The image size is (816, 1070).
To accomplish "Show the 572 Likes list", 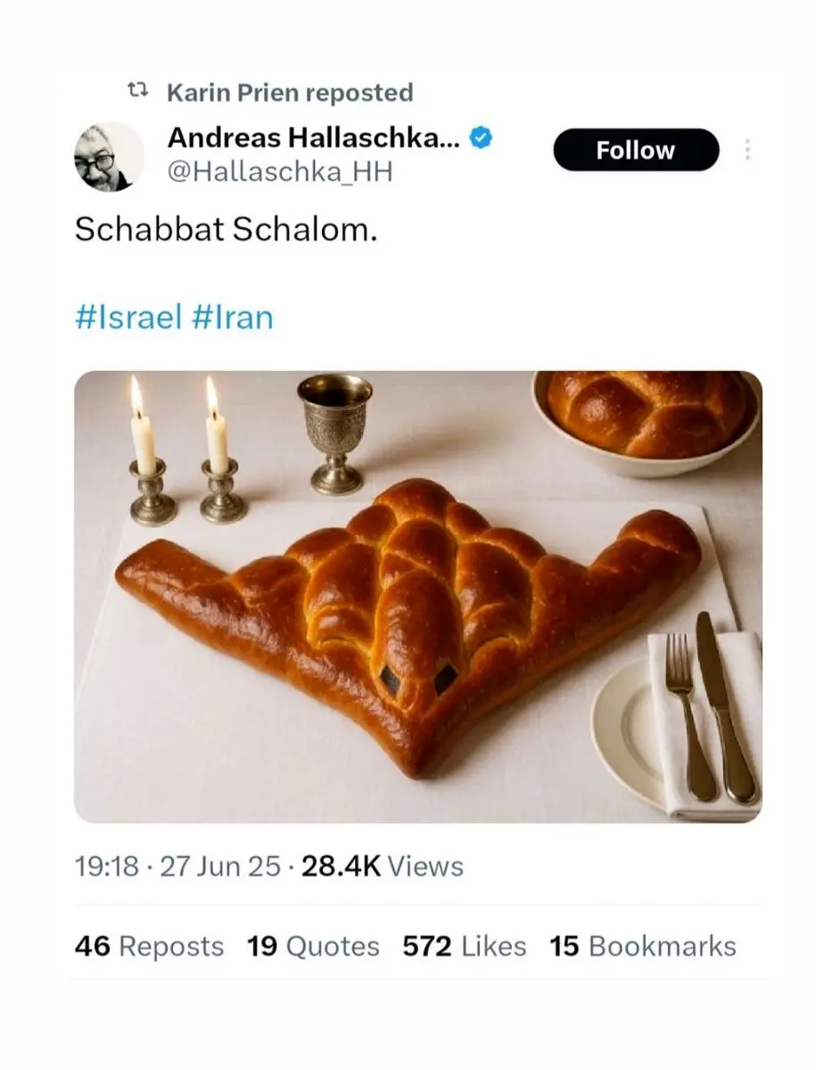I will tap(464, 946).
